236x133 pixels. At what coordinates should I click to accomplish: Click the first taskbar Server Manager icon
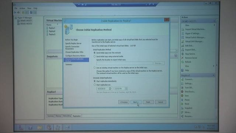[x=21, y=128]
